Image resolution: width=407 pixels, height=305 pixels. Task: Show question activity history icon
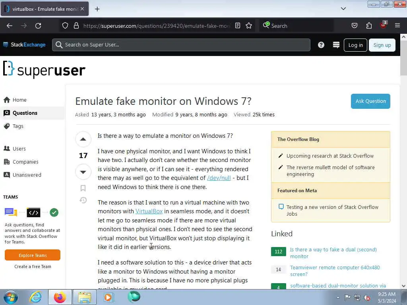[x=83, y=200]
